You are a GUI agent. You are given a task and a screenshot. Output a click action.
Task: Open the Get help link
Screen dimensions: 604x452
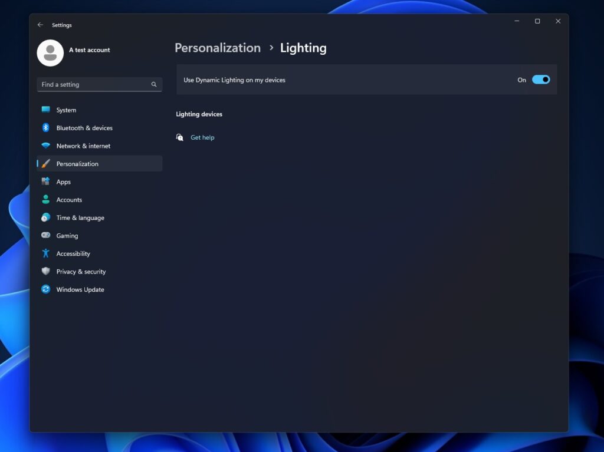(202, 137)
